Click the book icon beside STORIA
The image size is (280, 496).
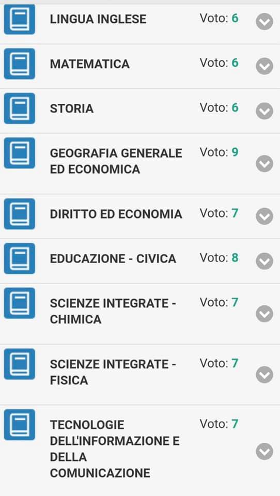19,108
